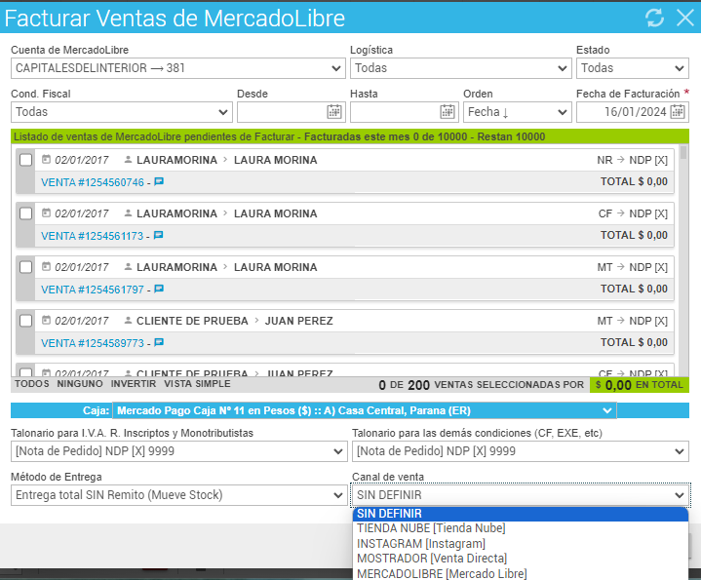The image size is (701, 580).
Task: Open message icon for VENTA #1254560746
Action: coord(159,181)
